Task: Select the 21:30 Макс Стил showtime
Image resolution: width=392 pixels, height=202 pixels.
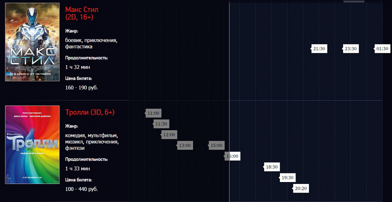Action: tap(319, 49)
